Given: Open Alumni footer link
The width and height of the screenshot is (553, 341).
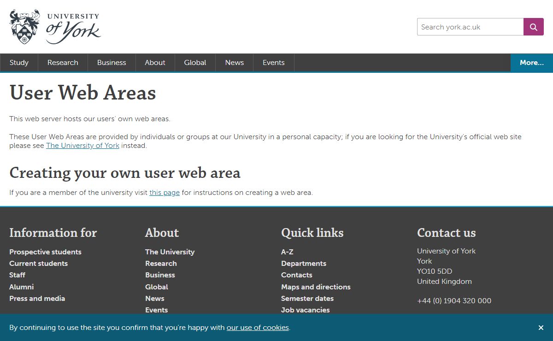Looking at the screenshot, I should [x=21, y=287].
